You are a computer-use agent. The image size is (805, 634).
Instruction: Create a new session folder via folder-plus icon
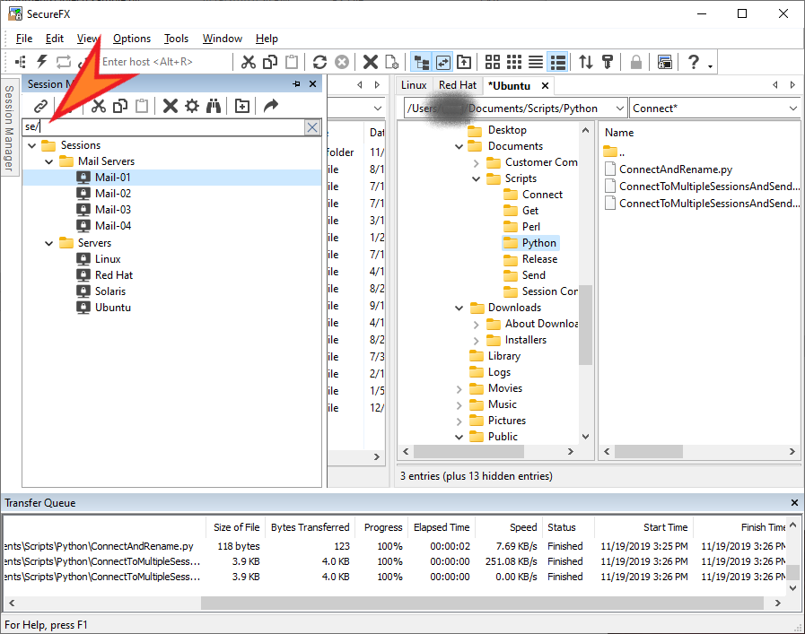coord(241,106)
